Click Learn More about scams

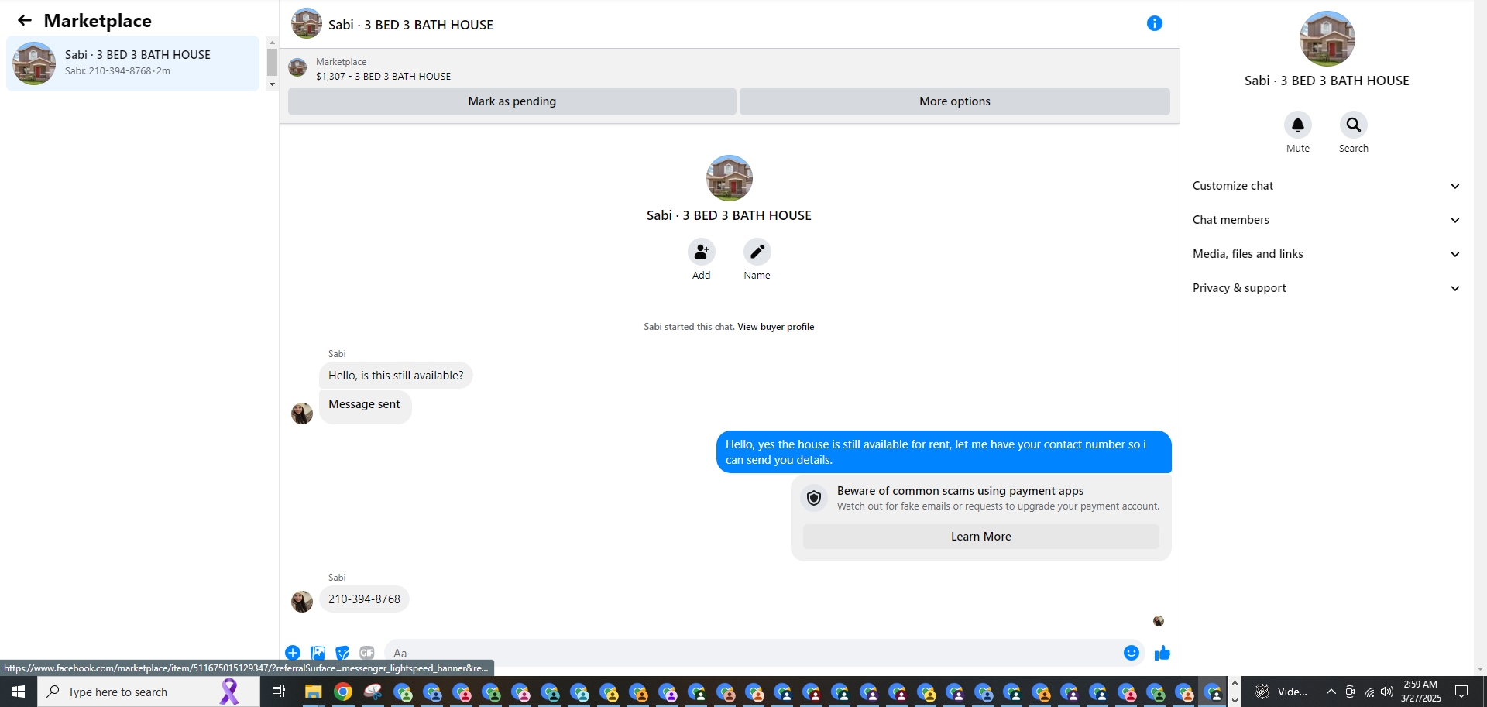[x=980, y=537]
